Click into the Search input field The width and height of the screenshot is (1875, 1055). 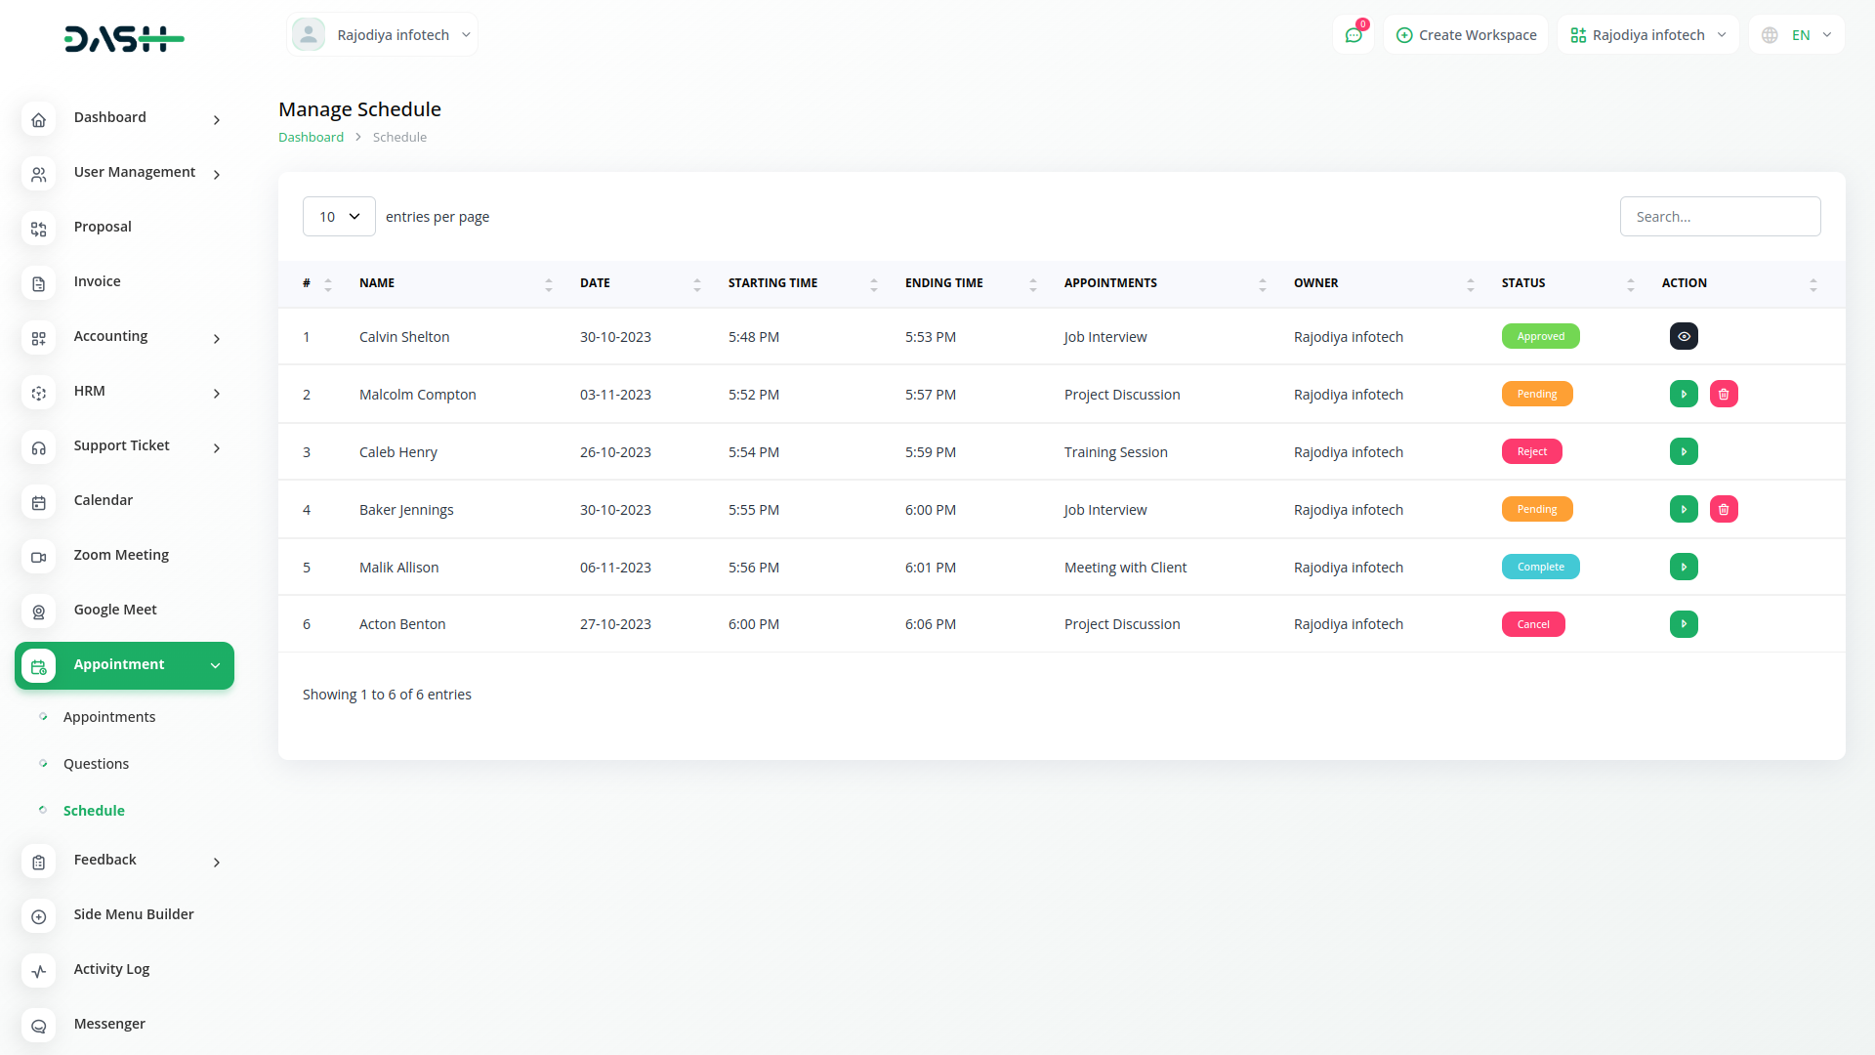pyautogui.click(x=1720, y=217)
